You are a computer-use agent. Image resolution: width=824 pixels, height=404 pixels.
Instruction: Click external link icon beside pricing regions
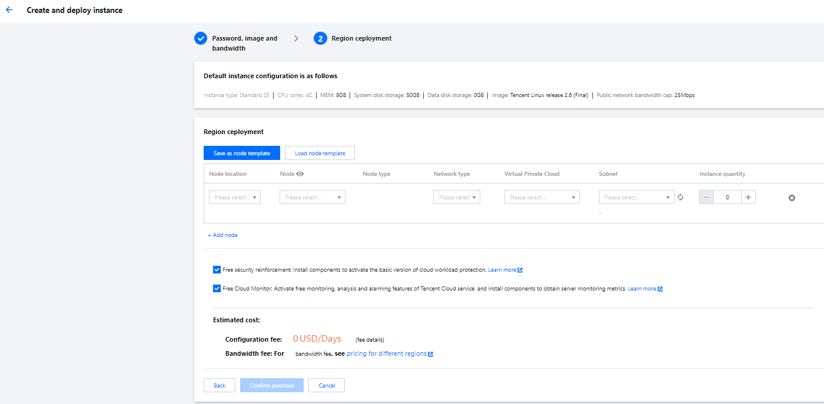click(431, 354)
